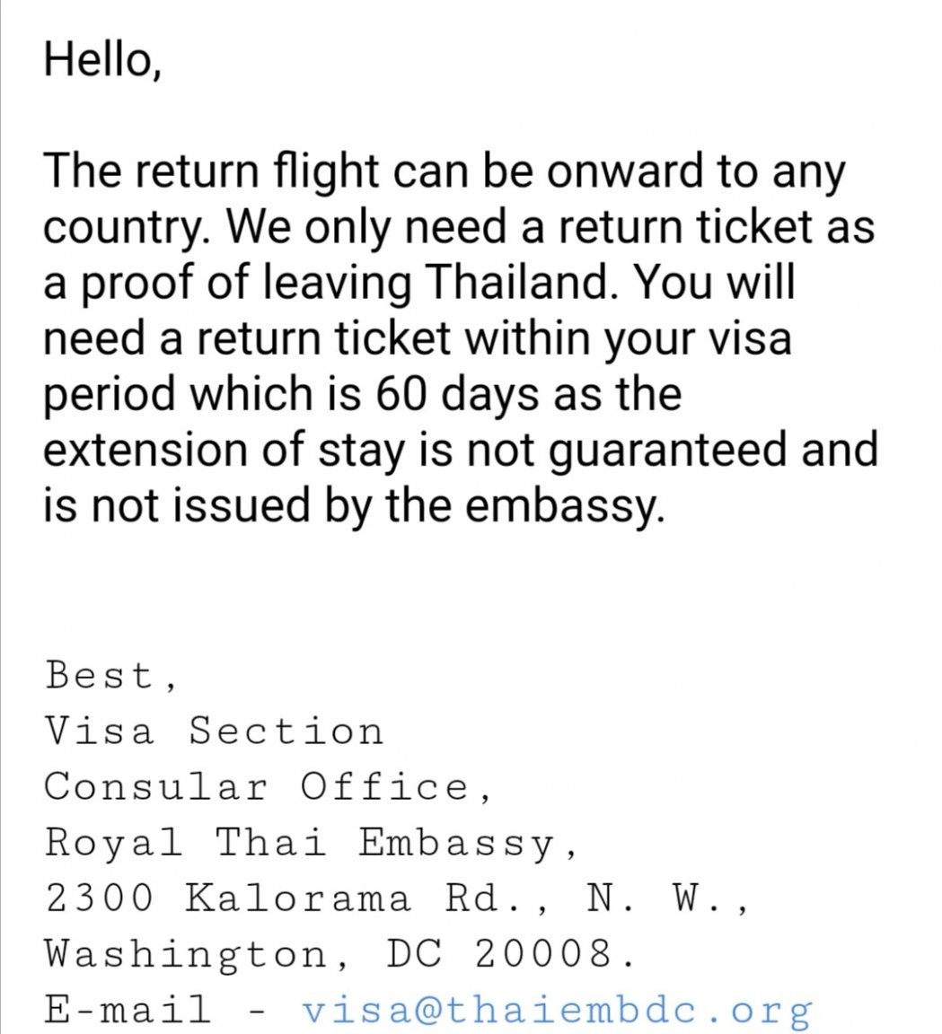
Task: Click the word 'country.' in the message
Action: [128, 227]
